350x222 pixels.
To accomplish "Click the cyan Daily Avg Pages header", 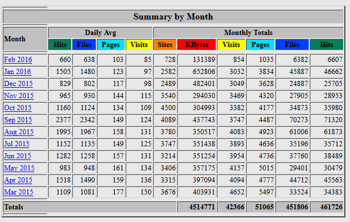I will pyautogui.click(x=111, y=45).
